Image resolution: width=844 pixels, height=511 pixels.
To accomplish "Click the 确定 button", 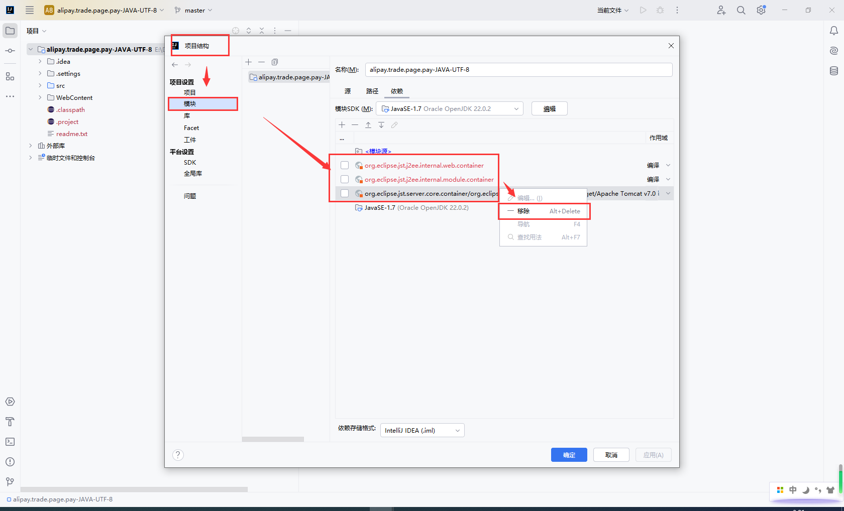I will point(569,455).
